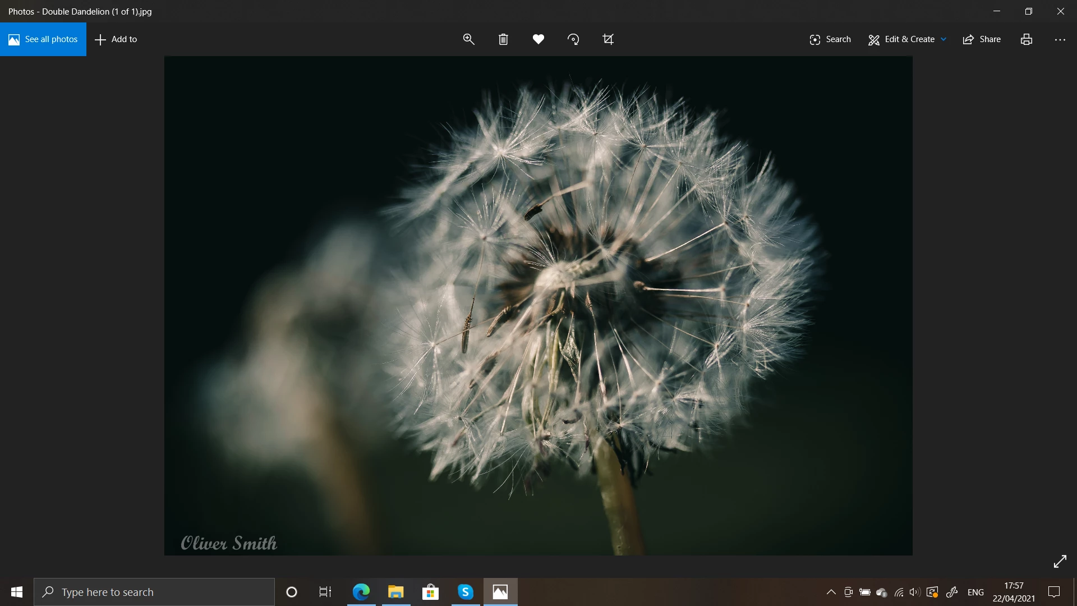Viewport: 1077px width, 606px height.
Task: Click the Search button
Action: (830, 39)
